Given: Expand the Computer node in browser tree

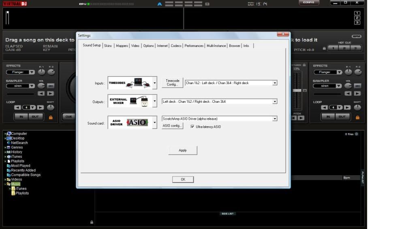Looking at the screenshot, I should pyautogui.click(x=5, y=134).
